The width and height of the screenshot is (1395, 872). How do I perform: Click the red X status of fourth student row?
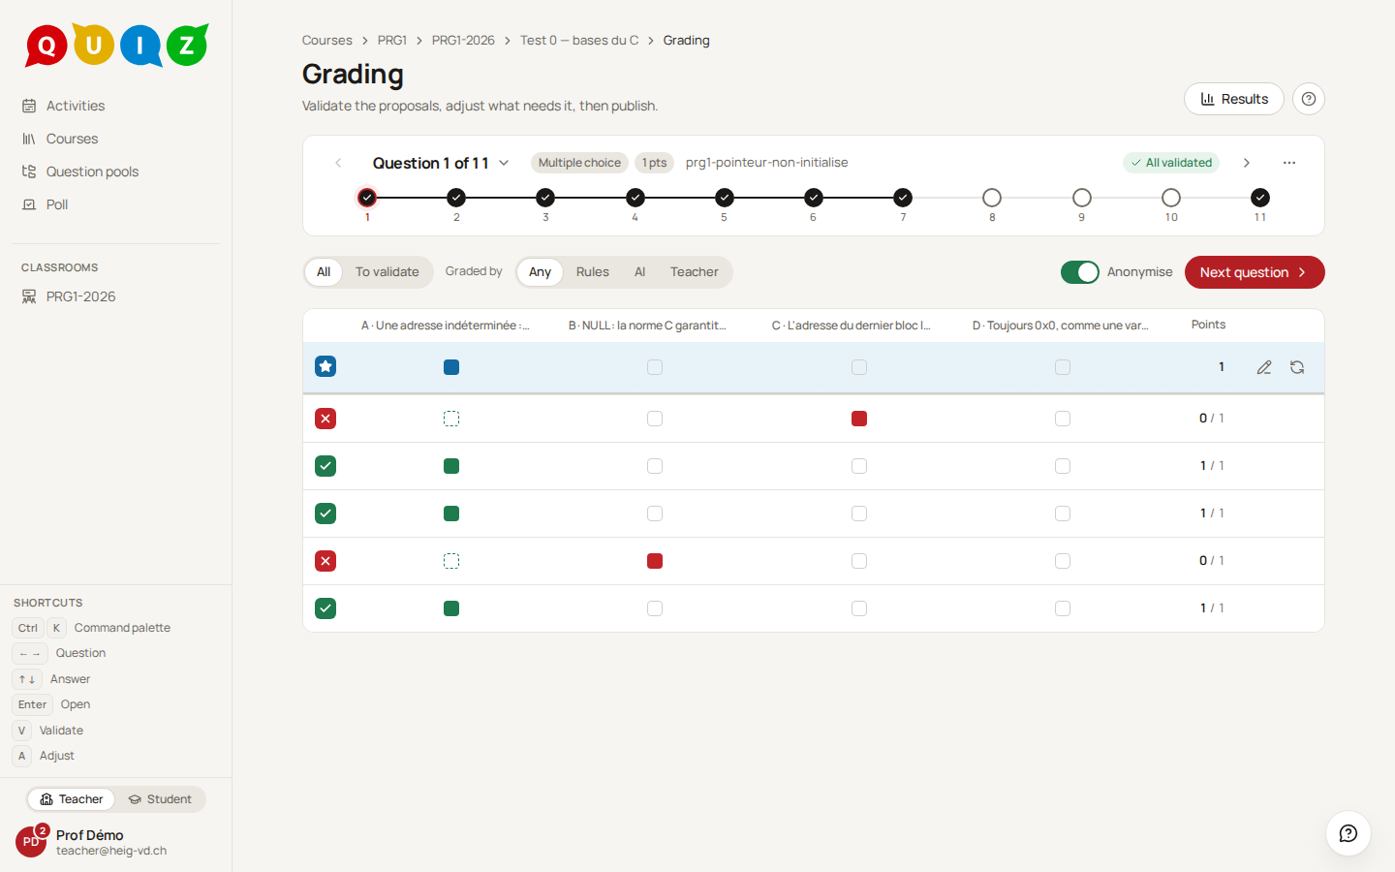(x=325, y=561)
